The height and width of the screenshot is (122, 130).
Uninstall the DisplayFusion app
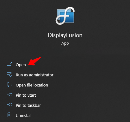24,116
